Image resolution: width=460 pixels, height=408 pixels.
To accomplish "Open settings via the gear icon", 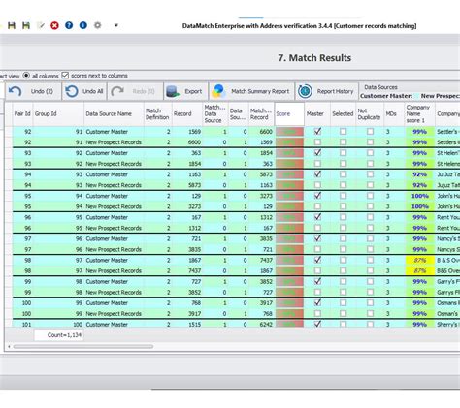I will tap(97, 25).
